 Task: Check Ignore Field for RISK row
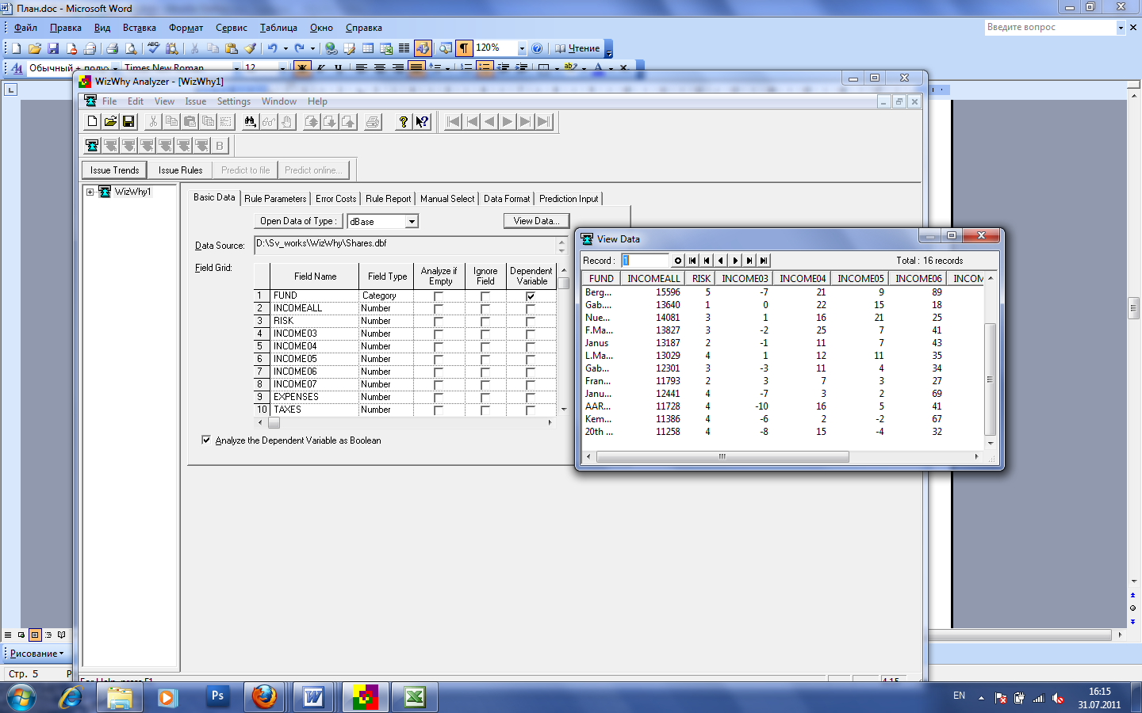pyautogui.click(x=485, y=322)
